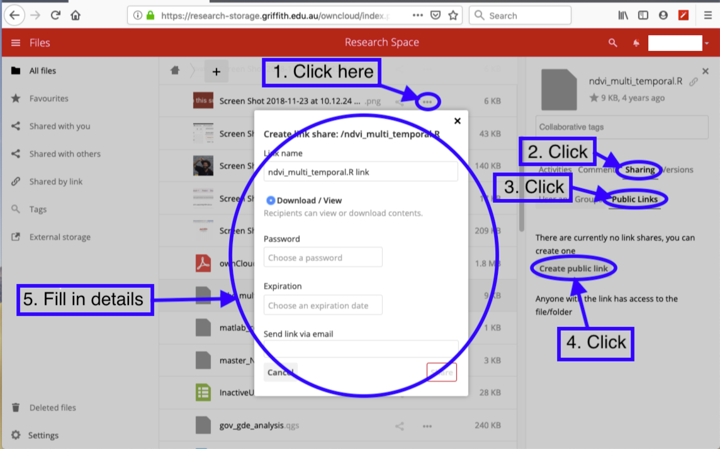Open browser page actions ellipsis menu

(x=418, y=15)
